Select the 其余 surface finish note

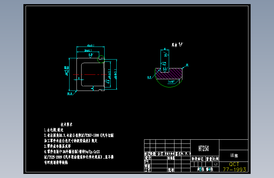click(177, 45)
